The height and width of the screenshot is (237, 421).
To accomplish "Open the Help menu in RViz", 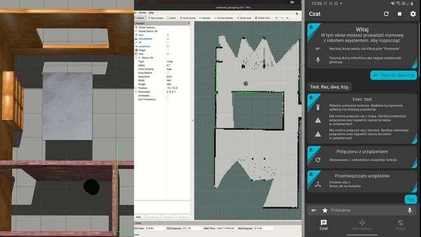I will 151,13.
